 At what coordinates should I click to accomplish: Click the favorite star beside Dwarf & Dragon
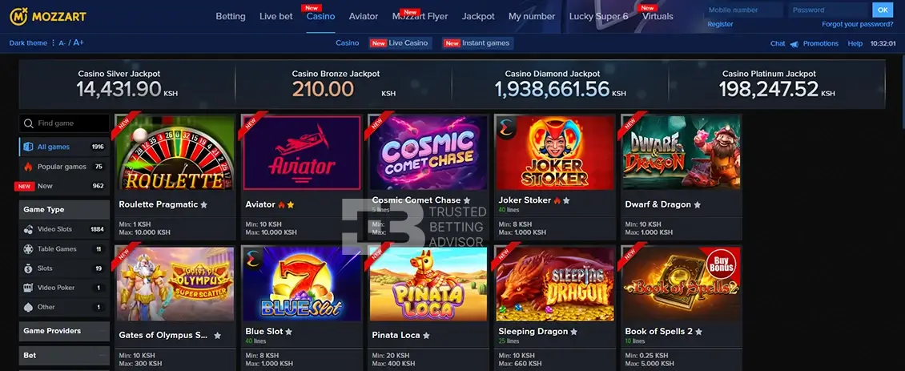pyautogui.click(x=698, y=204)
